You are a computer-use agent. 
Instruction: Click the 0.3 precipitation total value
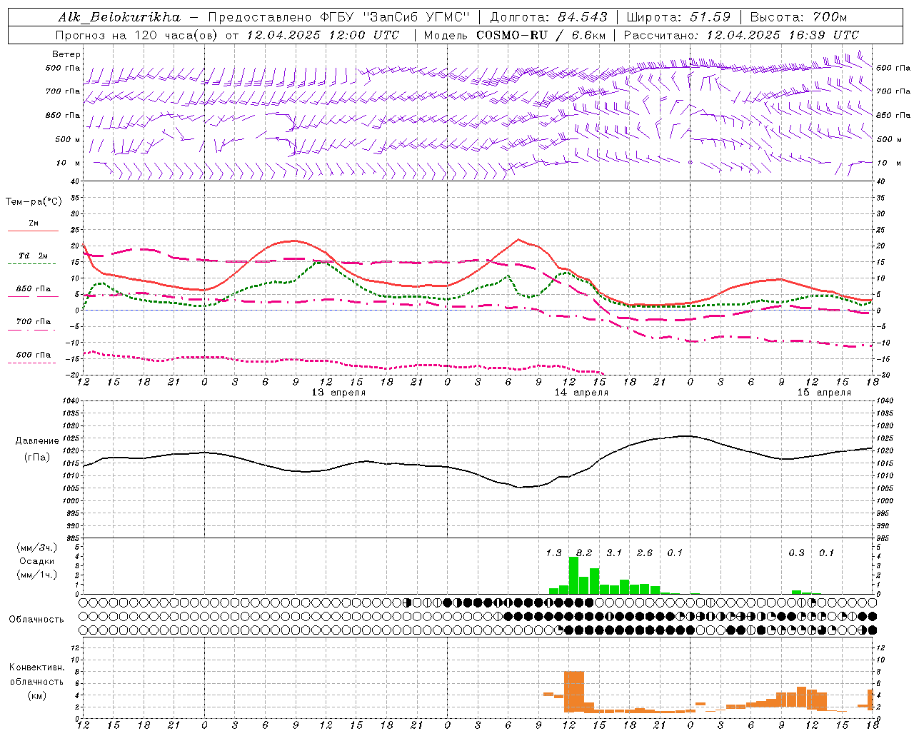(x=796, y=553)
